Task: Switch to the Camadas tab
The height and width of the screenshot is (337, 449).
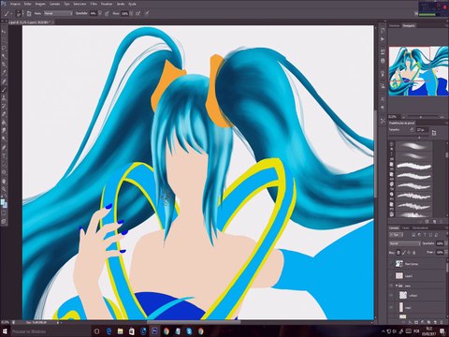Action: click(x=395, y=227)
